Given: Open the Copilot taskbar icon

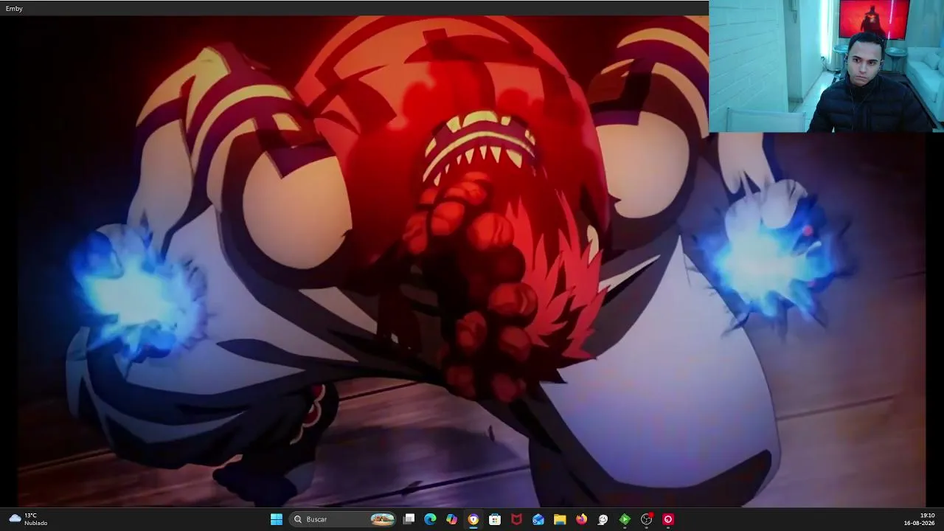Looking at the screenshot, I should pos(452,519).
